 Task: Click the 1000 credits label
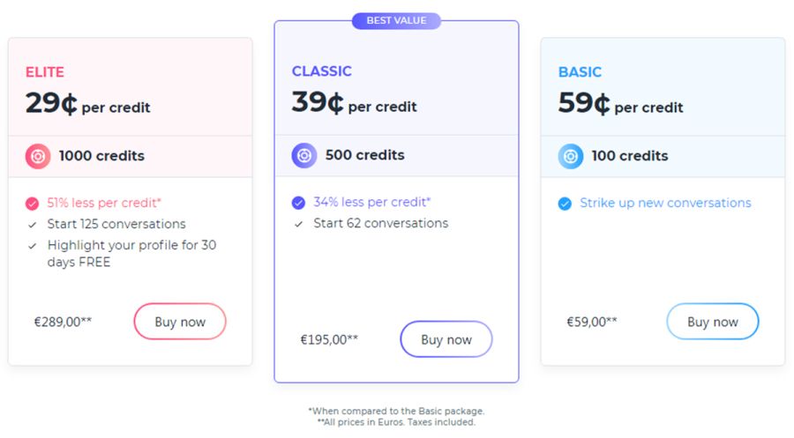pyautogui.click(x=101, y=156)
